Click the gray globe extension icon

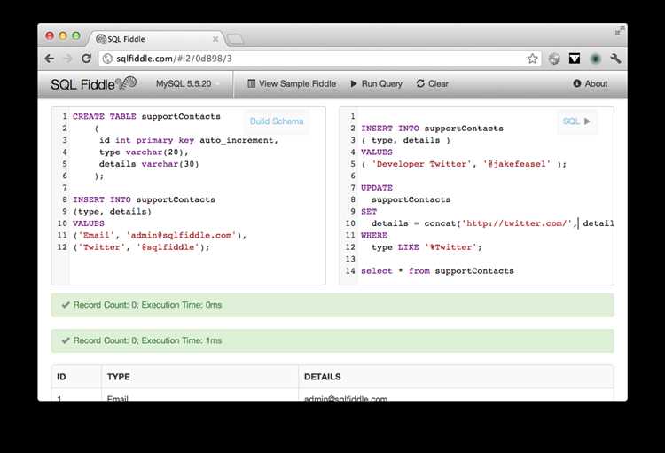click(554, 59)
